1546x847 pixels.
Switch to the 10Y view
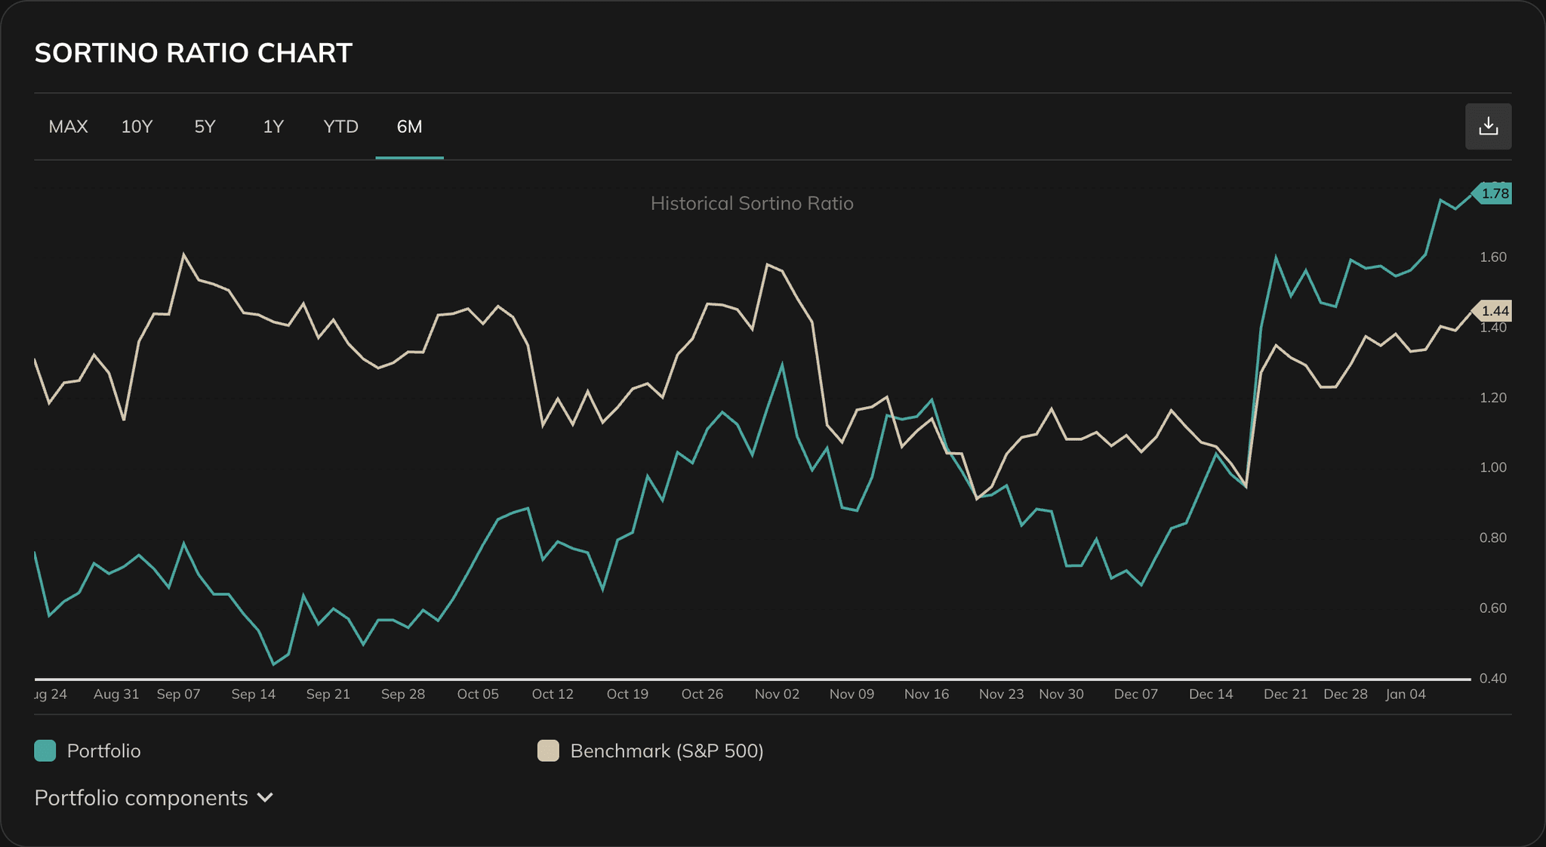pos(137,127)
